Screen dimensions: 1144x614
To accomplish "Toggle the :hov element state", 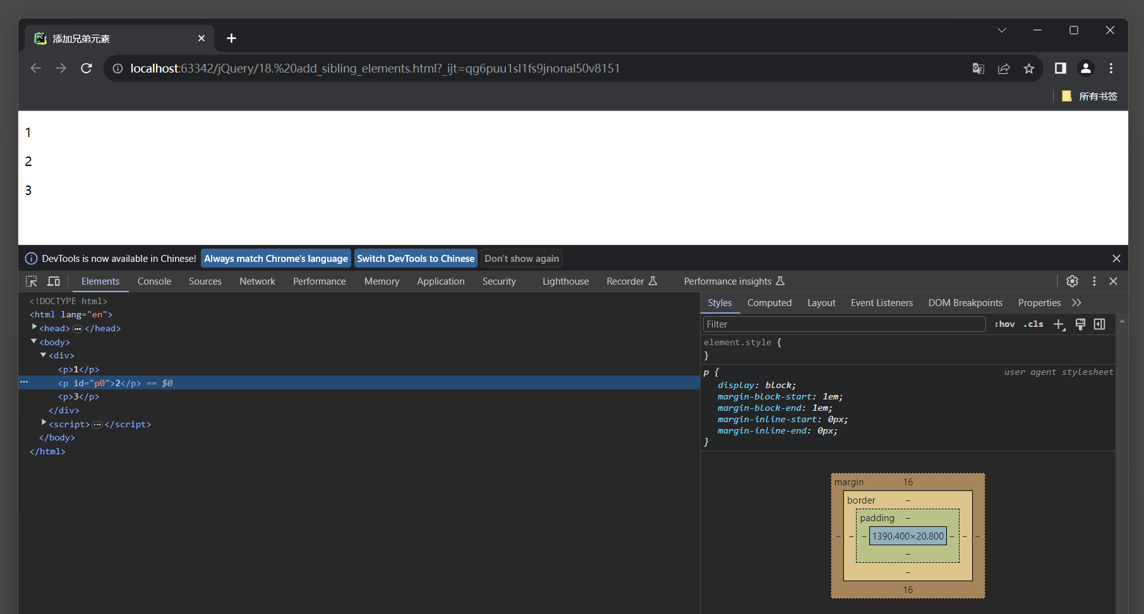I will click(x=1004, y=324).
